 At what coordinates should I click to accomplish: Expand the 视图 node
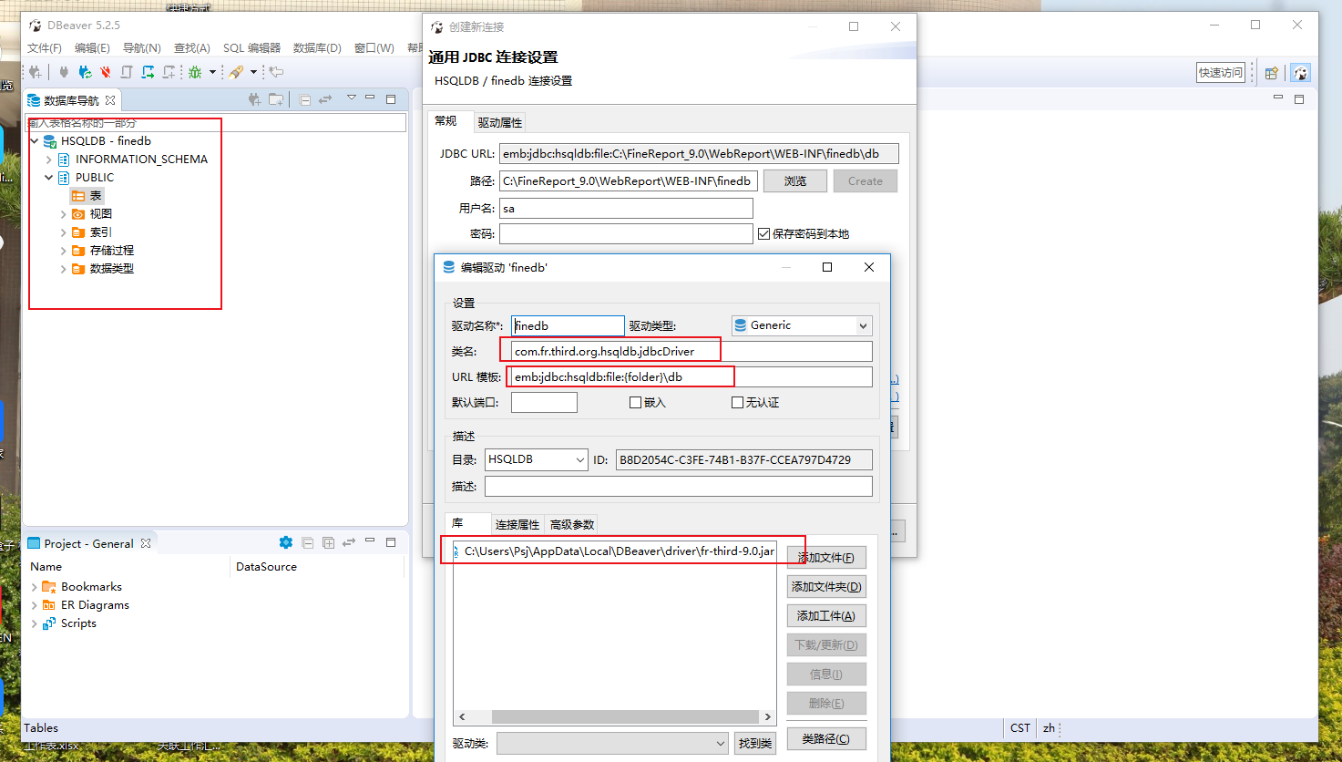point(63,214)
